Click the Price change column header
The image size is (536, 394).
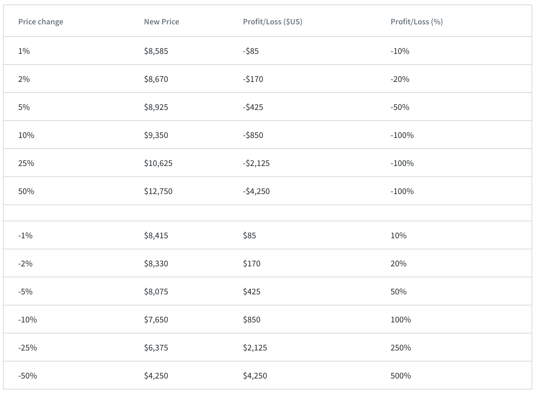coord(41,22)
